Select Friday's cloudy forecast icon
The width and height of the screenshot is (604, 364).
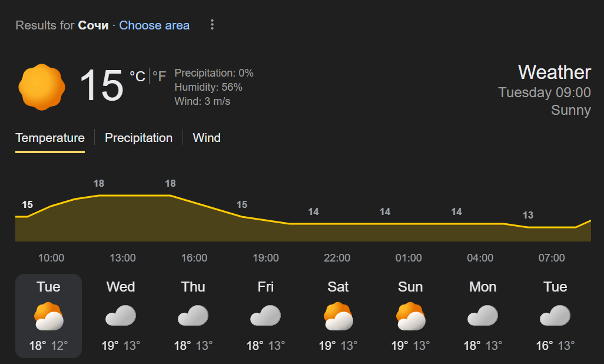[266, 316]
